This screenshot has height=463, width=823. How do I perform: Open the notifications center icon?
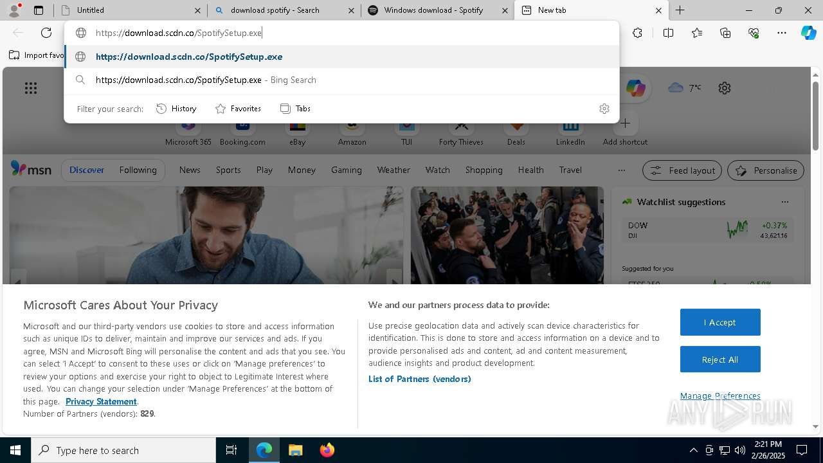802,450
